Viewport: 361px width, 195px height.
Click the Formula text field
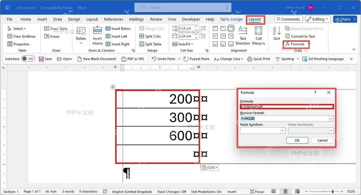click(x=287, y=107)
